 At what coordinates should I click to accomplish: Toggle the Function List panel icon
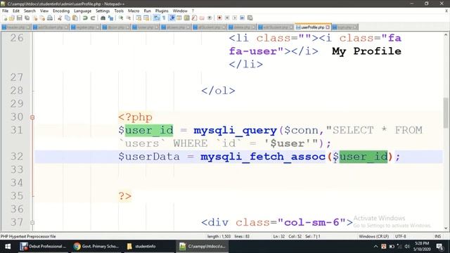point(194,18)
